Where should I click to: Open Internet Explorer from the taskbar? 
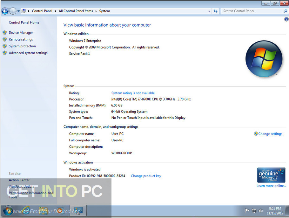tap(26, 211)
